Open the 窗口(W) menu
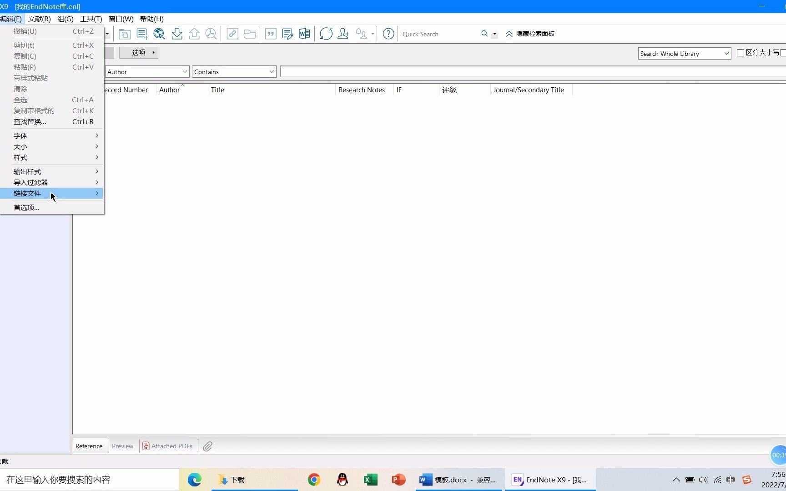786x491 pixels. click(121, 19)
